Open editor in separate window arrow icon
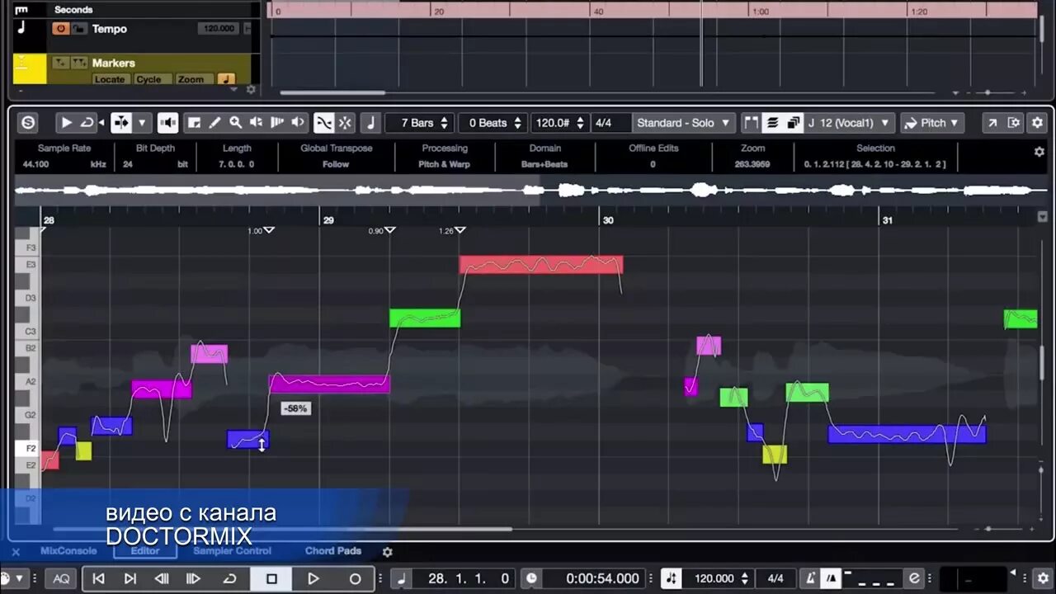The width and height of the screenshot is (1056, 594). (992, 123)
